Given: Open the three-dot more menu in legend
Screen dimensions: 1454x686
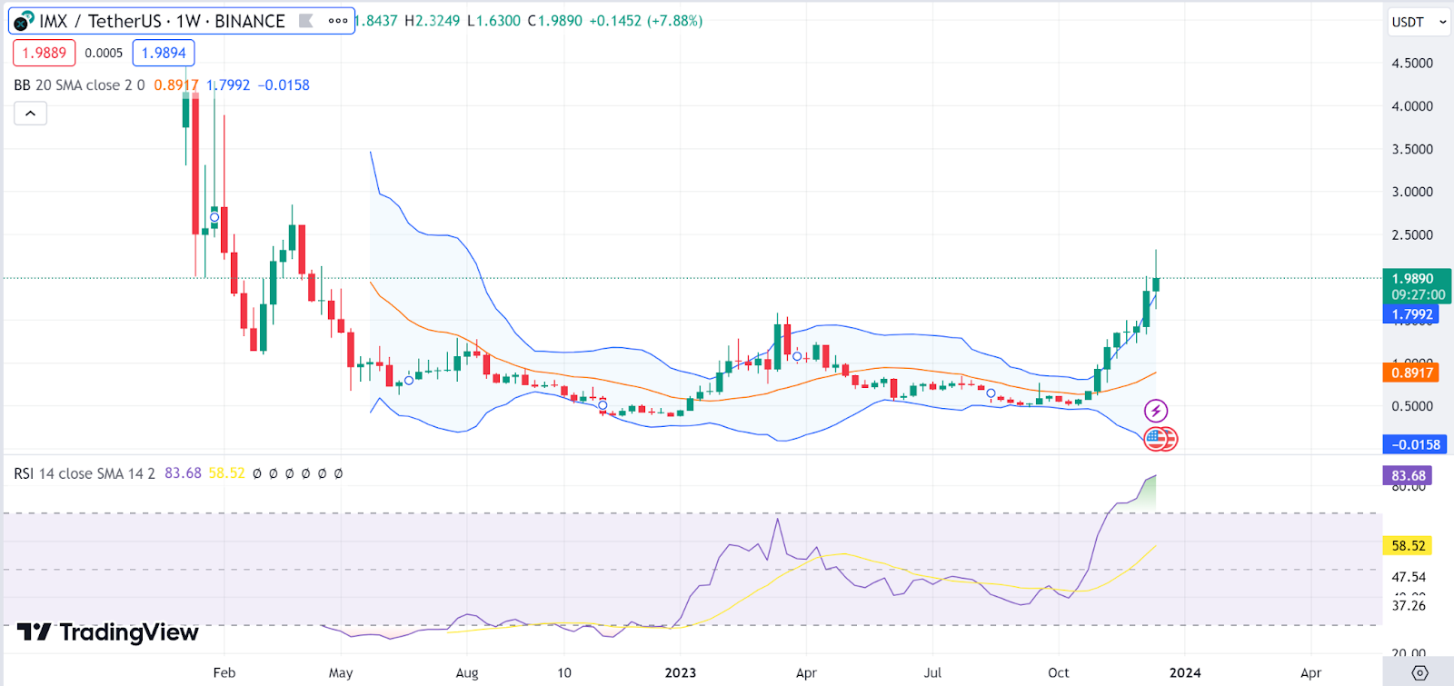Looking at the screenshot, I should [x=338, y=21].
